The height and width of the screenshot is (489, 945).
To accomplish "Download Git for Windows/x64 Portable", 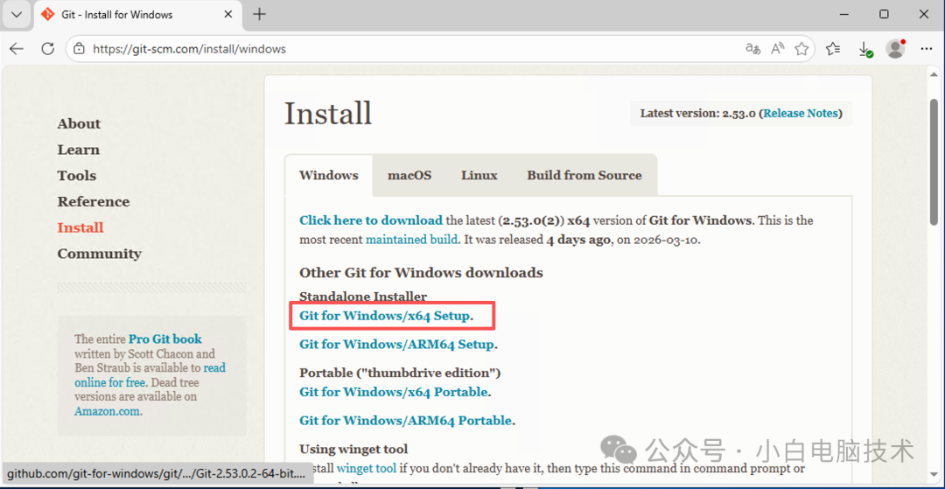I will click(393, 392).
